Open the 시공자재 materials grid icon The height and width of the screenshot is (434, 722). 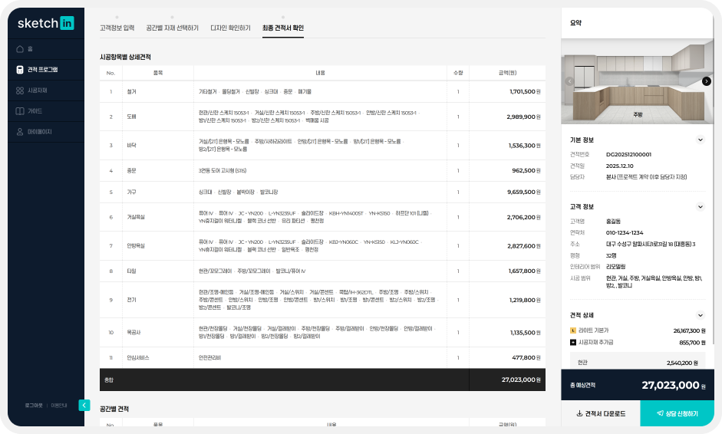[20, 90]
